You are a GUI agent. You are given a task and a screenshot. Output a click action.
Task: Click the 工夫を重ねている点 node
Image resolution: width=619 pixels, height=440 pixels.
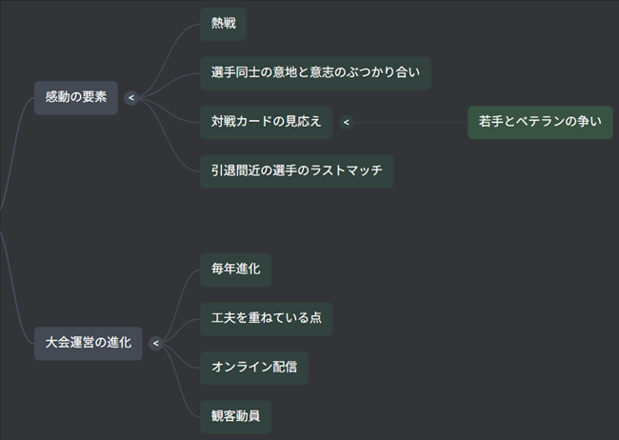tap(267, 318)
